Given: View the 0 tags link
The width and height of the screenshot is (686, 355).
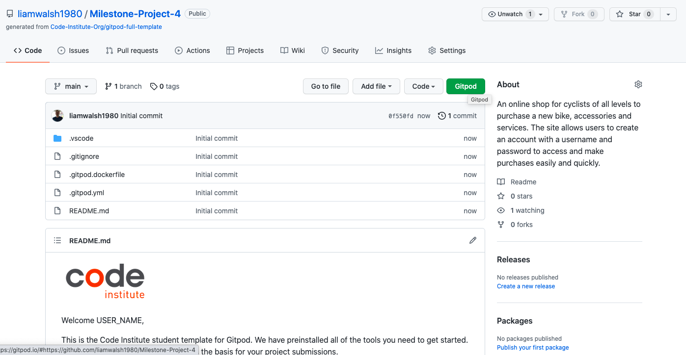Looking at the screenshot, I should [x=165, y=86].
